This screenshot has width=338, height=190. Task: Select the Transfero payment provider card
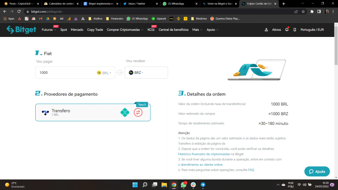pos(93,113)
